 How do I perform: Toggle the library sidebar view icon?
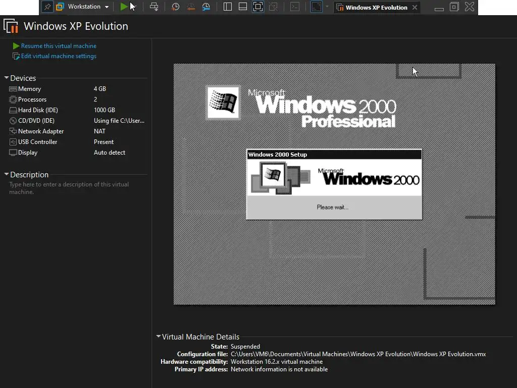(x=228, y=7)
